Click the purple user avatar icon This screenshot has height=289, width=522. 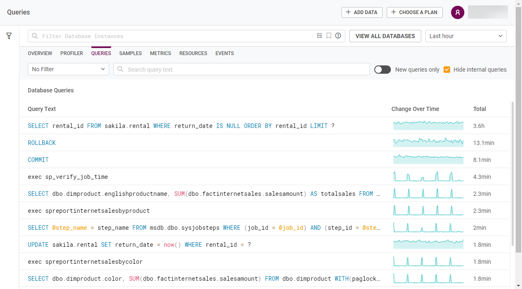[x=457, y=12]
